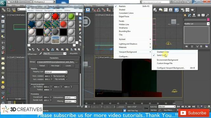The image size is (211, 118).
Task: Enable Flip horizontally checkbox
Action: [67, 76]
